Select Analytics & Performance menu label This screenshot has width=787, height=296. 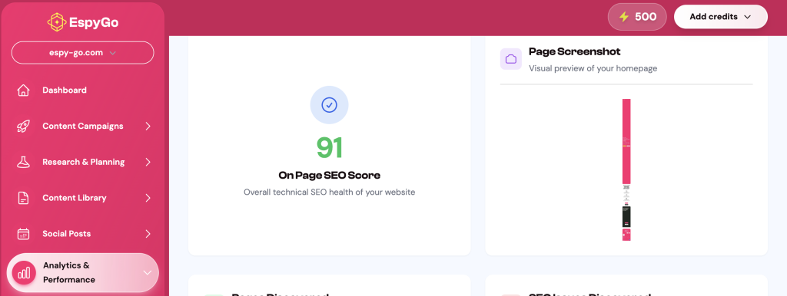coord(68,272)
